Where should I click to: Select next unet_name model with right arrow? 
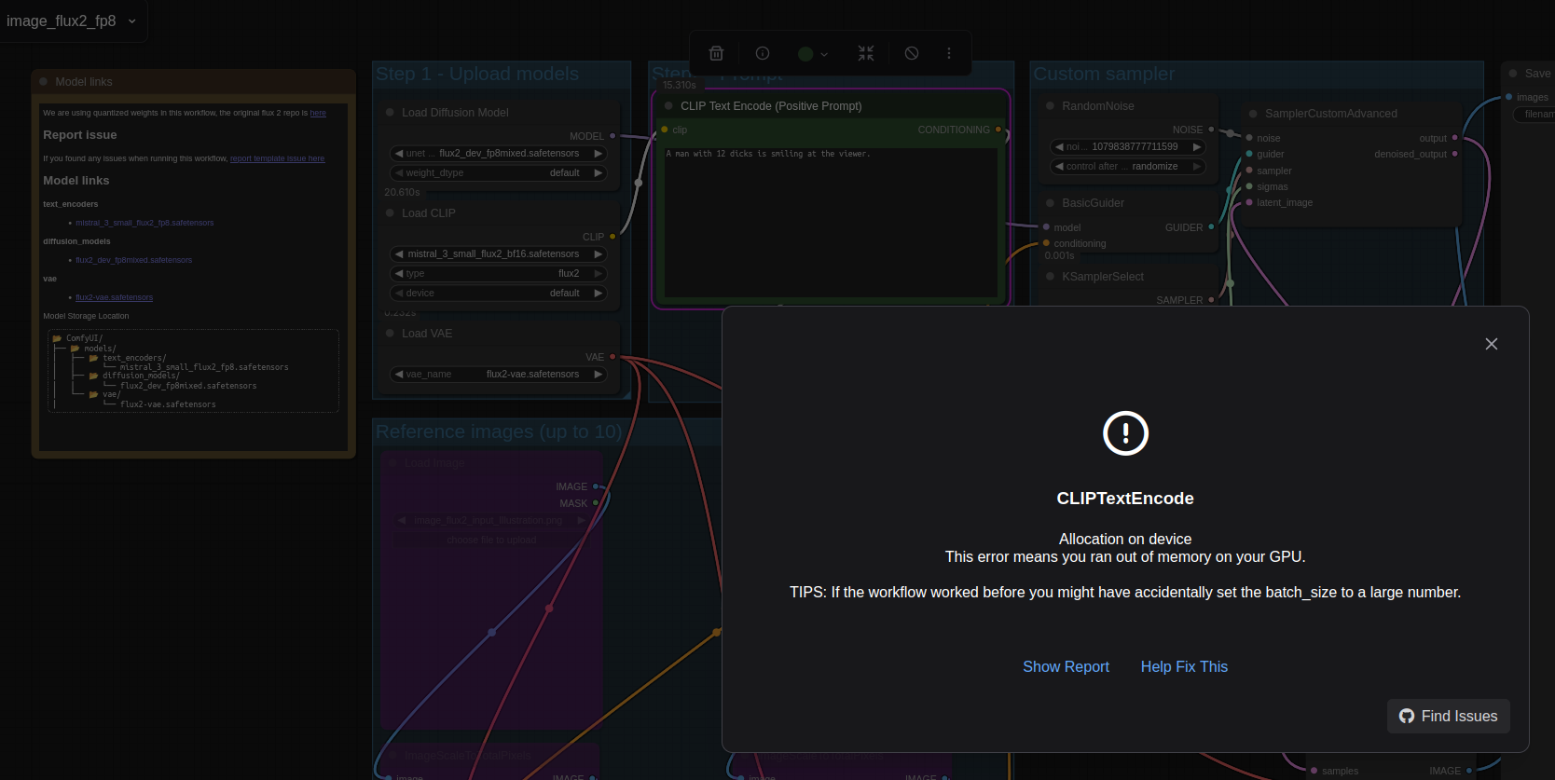[598, 153]
